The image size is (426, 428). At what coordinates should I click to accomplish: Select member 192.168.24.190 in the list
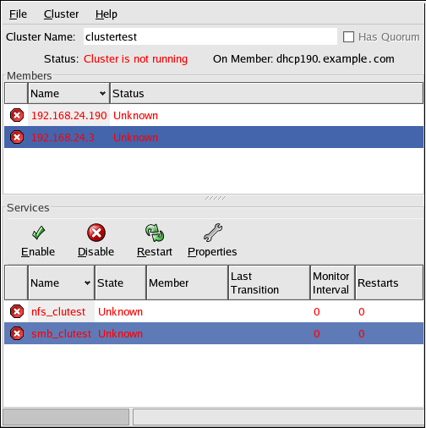[x=214, y=115]
